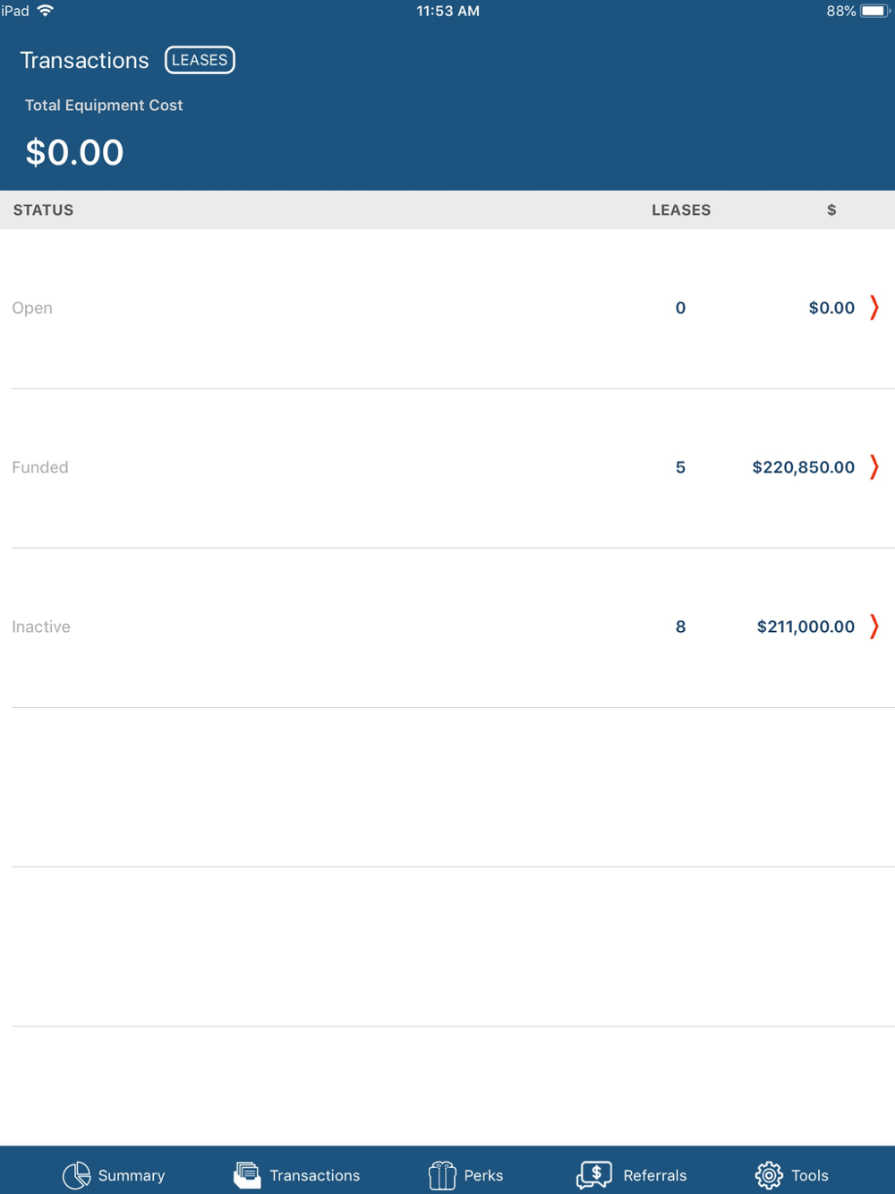
Task: Toggle the LEASES filter badge
Action: 200,60
